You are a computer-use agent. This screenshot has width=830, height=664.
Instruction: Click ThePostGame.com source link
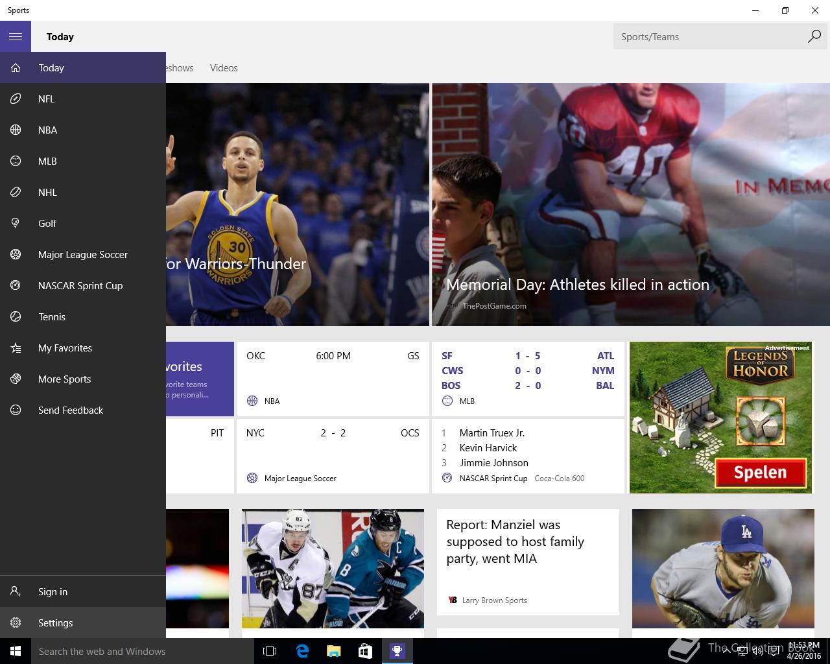(x=494, y=305)
